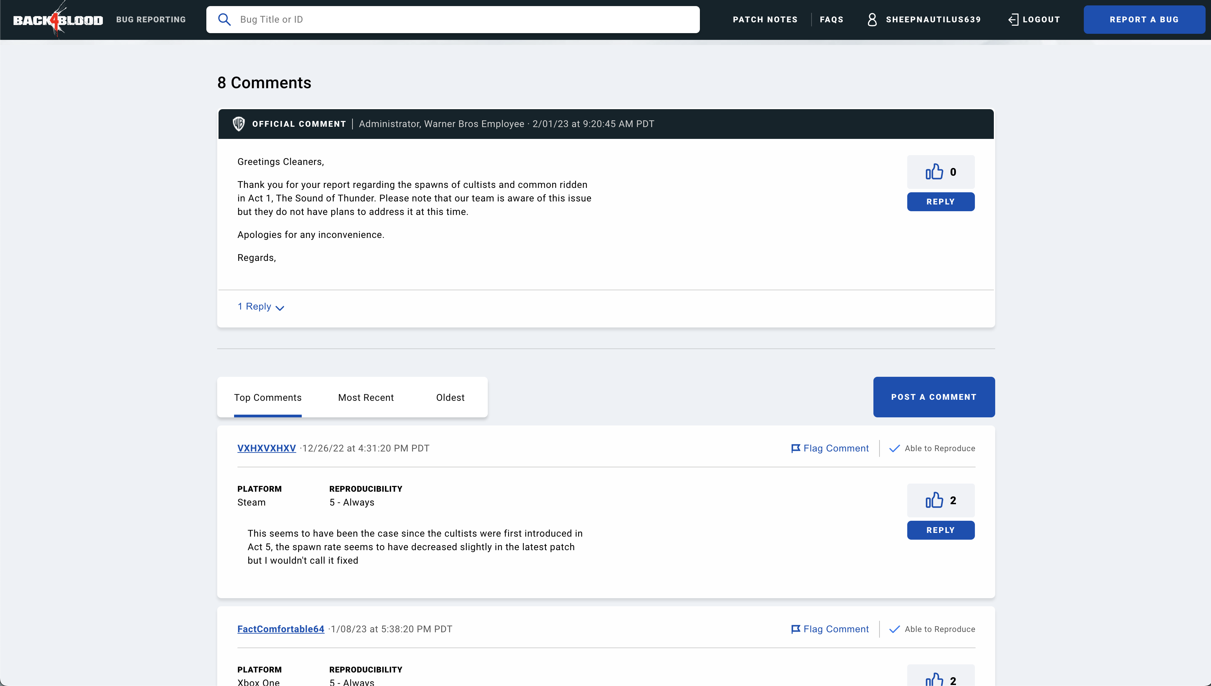Open VXHXVXHXV user profile link
Viewport: 1211px width, 686px height.
coord(267,448)
